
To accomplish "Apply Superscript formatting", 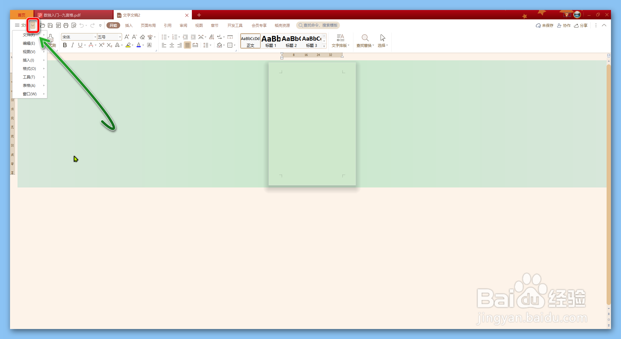I will 102,45.
